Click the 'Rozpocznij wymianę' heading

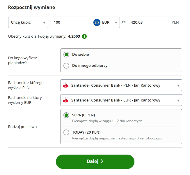(x=32, y=7)
